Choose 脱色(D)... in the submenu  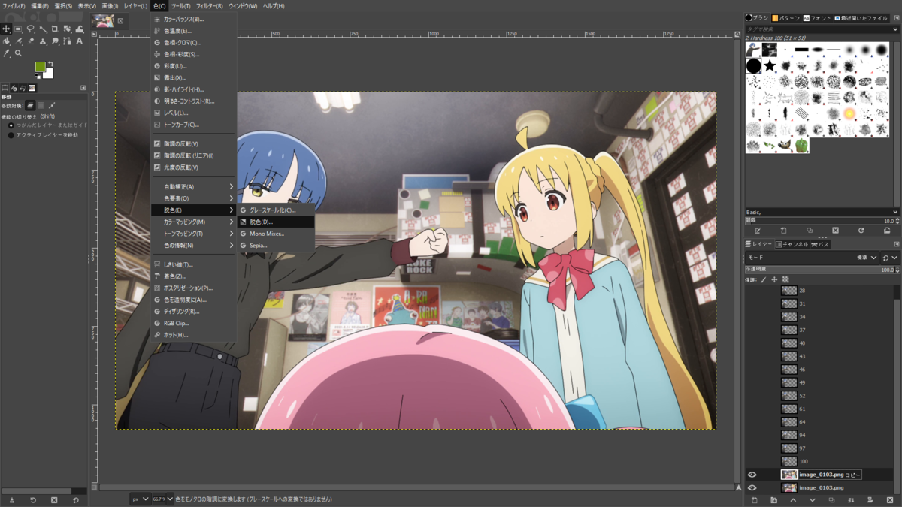tap(276, 222)
